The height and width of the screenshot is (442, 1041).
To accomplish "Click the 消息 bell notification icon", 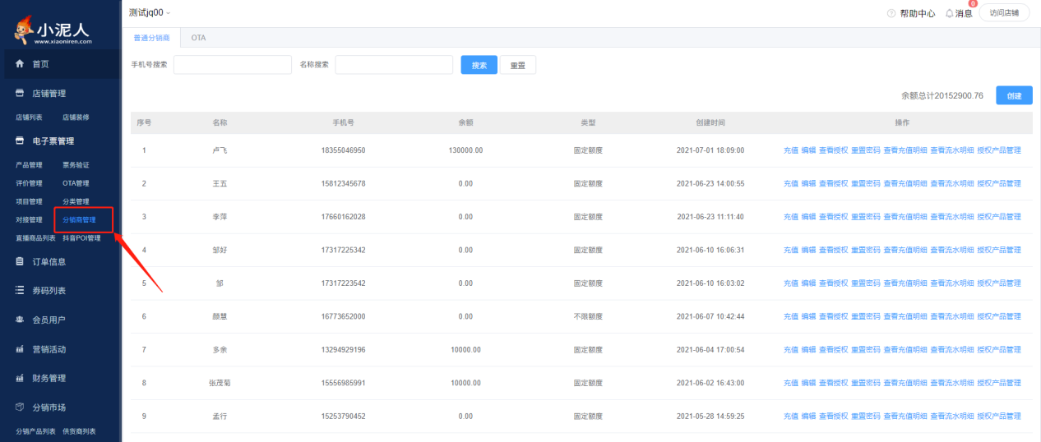I will click(950, 13).
